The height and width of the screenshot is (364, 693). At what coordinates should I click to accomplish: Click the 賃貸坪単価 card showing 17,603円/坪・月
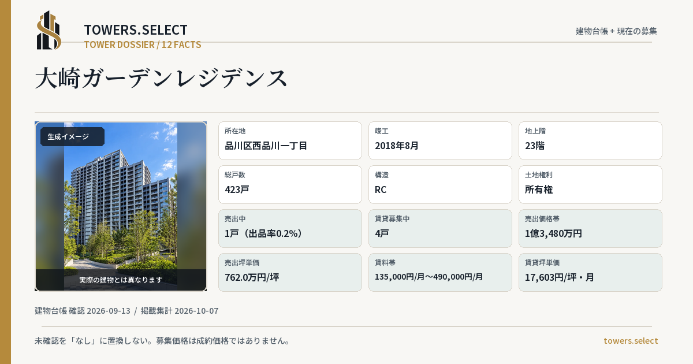pos(590,272)
